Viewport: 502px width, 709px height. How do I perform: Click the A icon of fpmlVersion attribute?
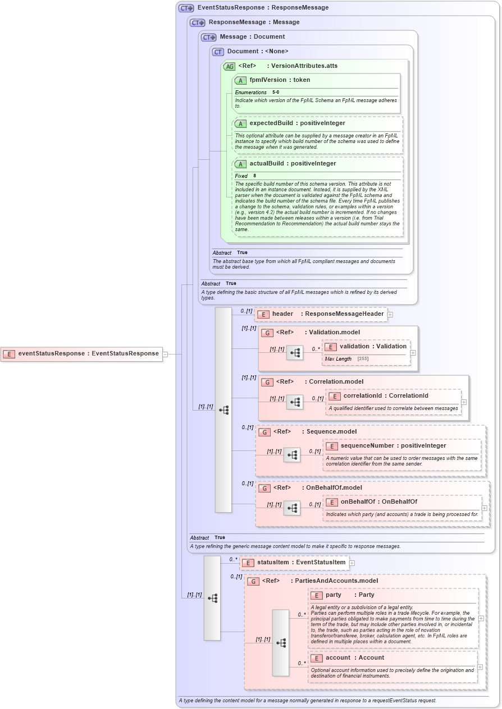pos(241,80)
